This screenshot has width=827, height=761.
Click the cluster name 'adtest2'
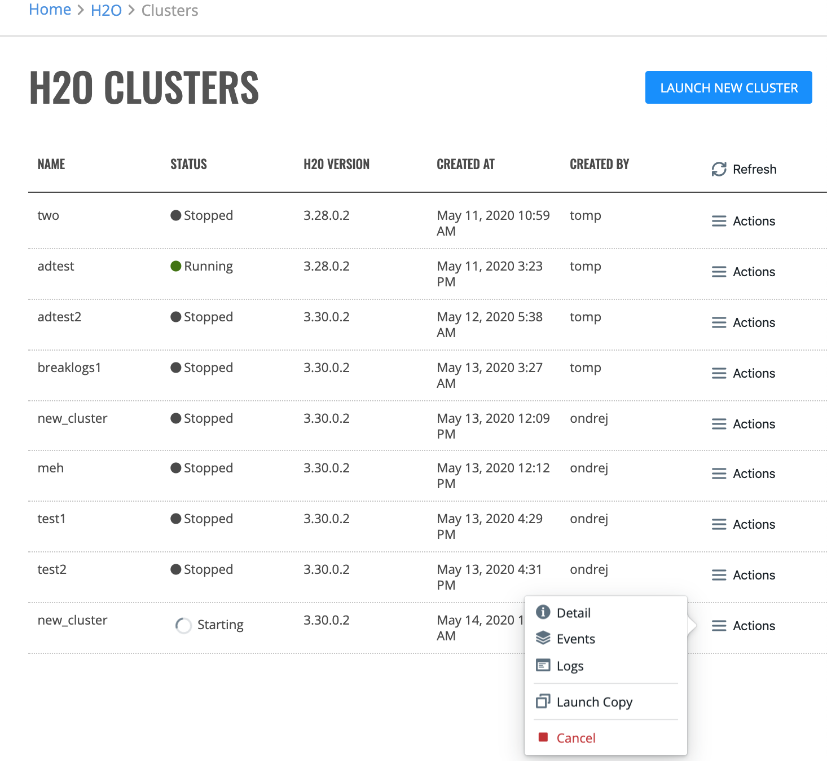click(x=59, y=317)
